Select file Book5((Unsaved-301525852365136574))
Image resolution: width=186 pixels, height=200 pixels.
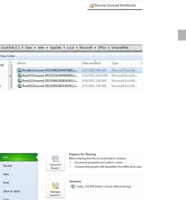point(50,86)
